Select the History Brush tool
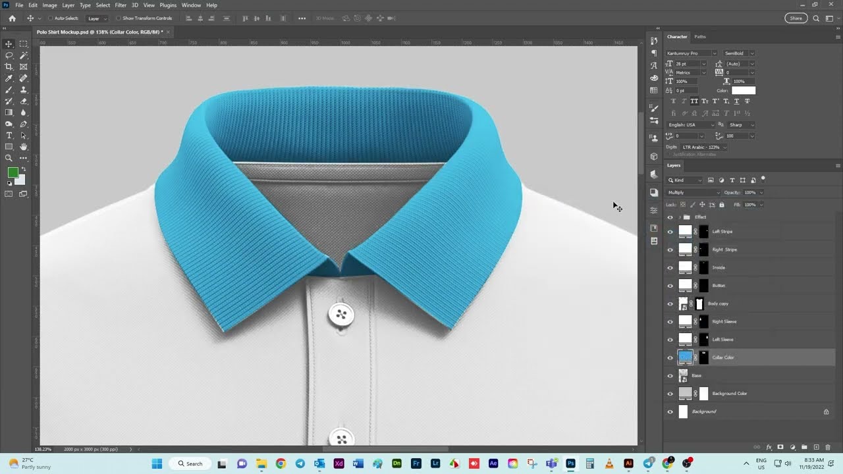Image resolution: width=843 pixels, height=474 pixels. click(9, 101)
